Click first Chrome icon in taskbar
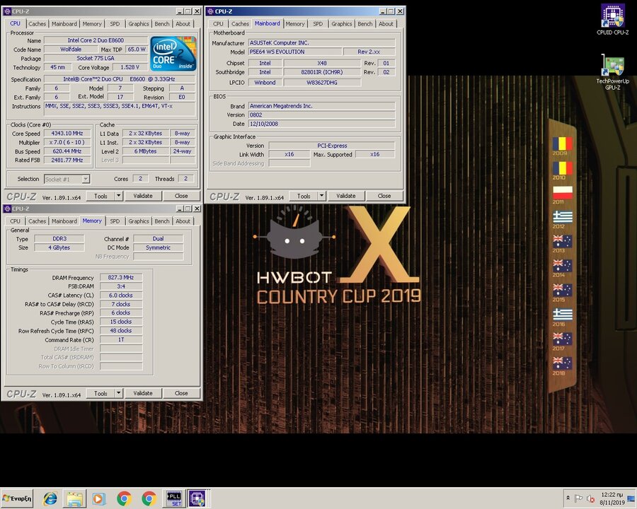This screenshot has width=637, height=509. [x=124, y=498]
